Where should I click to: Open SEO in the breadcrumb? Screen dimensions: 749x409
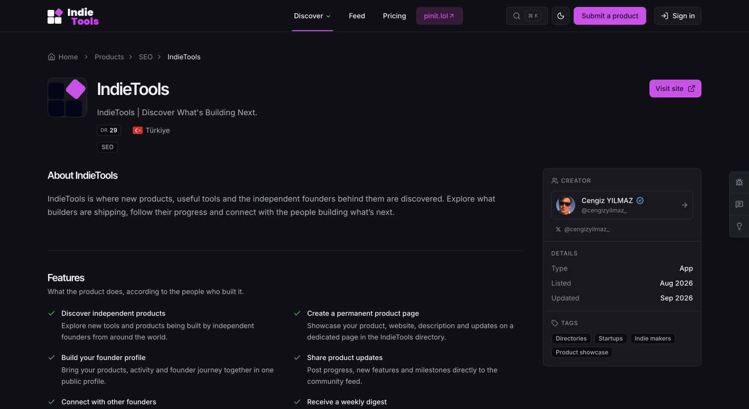(x=146, y=57)
